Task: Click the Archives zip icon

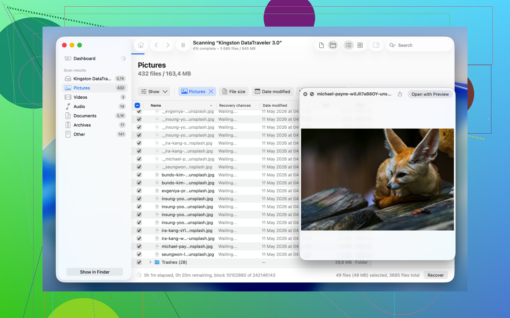Action: click(x=68, y=125)
